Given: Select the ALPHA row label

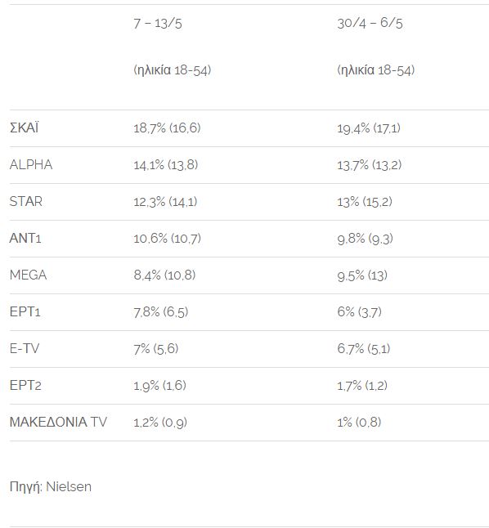Looking at the screenshot, I should (x=31, y=164).
